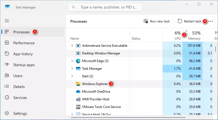The width and height of the screenshot is (218, 120).
Task: Click the Windows Explorer folder icon
Action: point(78,84)
